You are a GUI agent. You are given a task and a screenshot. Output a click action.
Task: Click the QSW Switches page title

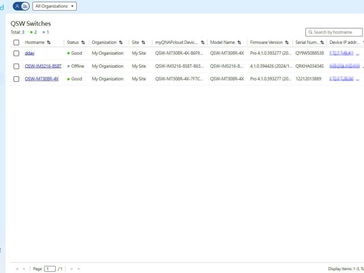(31, 23)
